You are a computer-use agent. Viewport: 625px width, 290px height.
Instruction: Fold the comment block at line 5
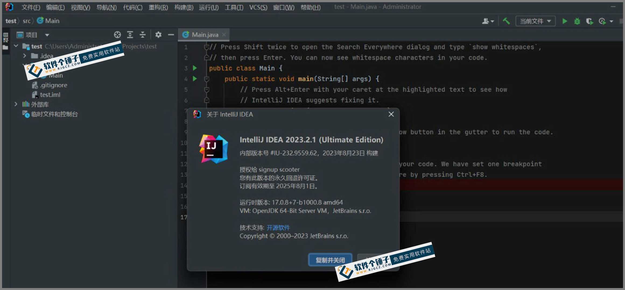[x=206, y=89]
